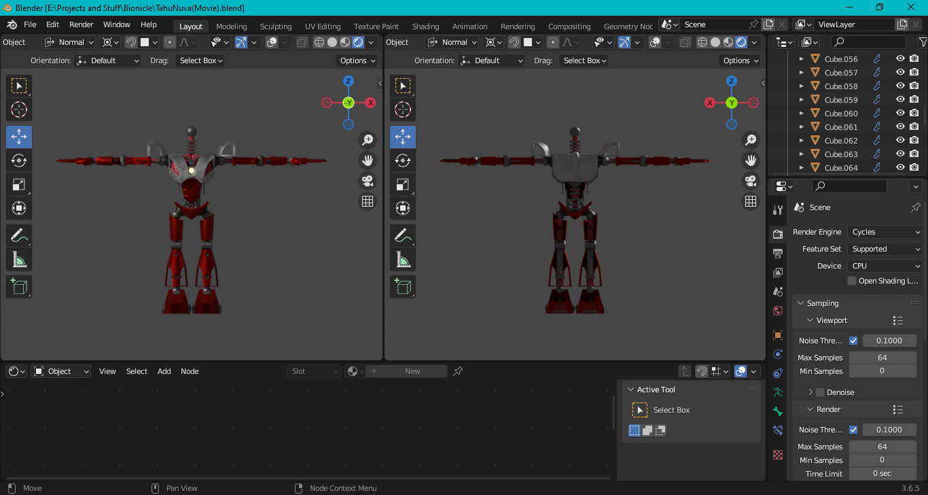
Task: Toggle Render Noise Threshold checkbox
Action: (853, 430)
